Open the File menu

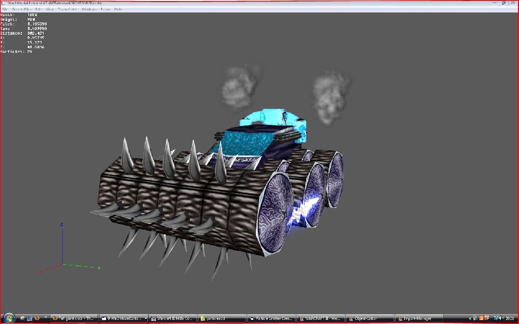tap(5, 9)
